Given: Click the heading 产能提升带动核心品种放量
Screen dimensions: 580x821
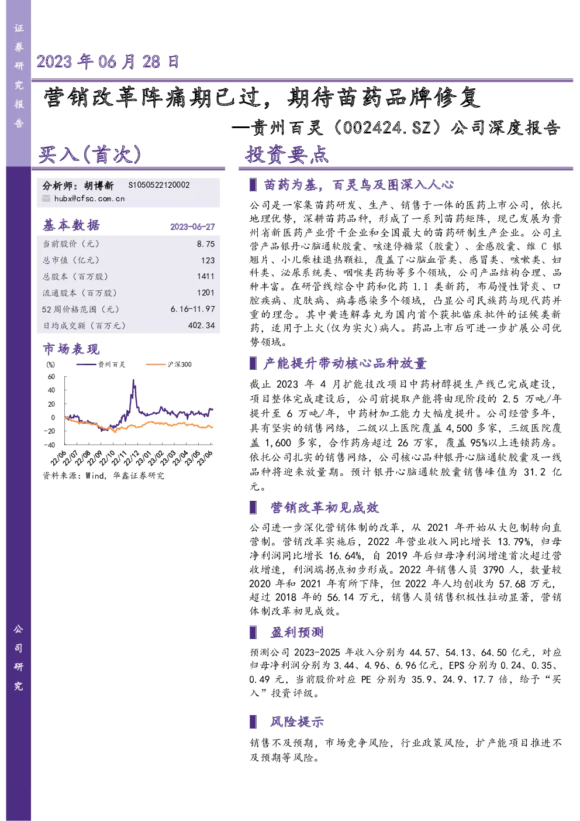Looking at the screenshot, I should 345,363.
